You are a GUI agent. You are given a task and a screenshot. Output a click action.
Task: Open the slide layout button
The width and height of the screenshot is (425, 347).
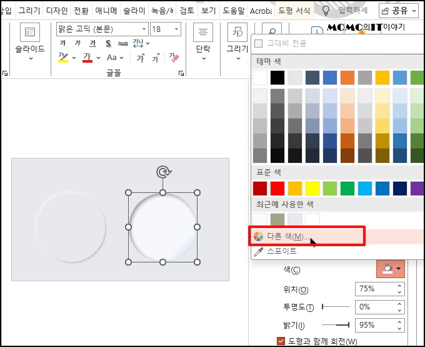click(30, 32)
